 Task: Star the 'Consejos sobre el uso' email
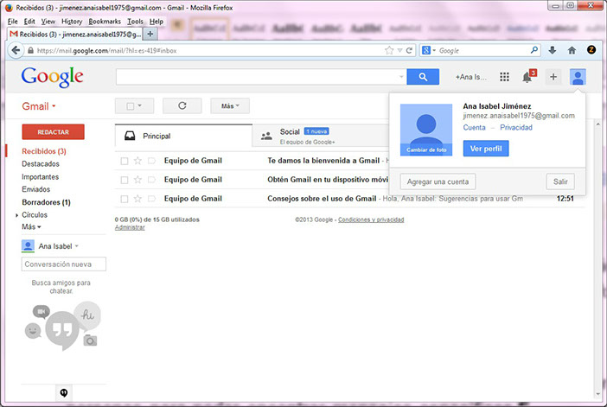[x=137, y=199]
